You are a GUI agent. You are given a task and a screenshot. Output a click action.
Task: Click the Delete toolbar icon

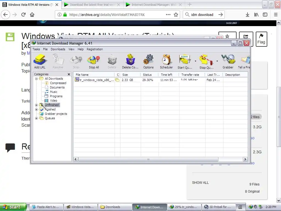pyautogui.click(x=112, y=62)
